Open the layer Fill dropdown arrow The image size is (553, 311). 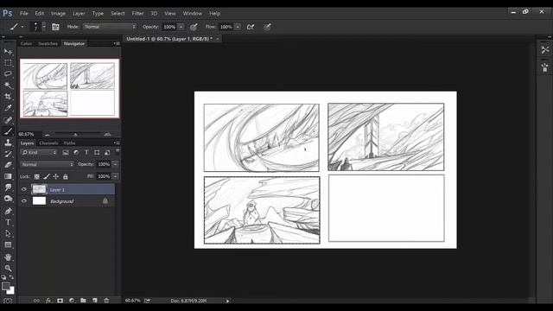[x=115, y=176]
